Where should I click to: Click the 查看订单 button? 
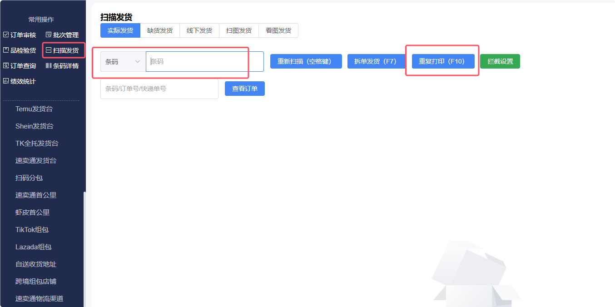(x=245, y=89)
